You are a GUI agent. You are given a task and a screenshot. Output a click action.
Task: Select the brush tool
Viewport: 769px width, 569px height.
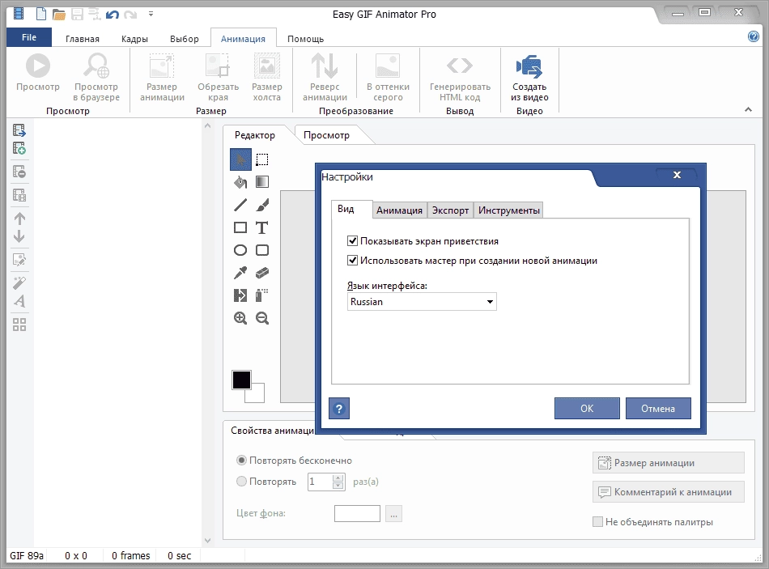262,205
